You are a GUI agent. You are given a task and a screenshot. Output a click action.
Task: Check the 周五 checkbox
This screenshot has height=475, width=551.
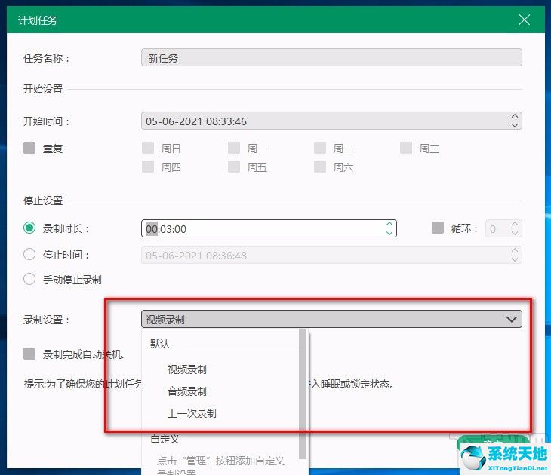[x=234, y=167]
